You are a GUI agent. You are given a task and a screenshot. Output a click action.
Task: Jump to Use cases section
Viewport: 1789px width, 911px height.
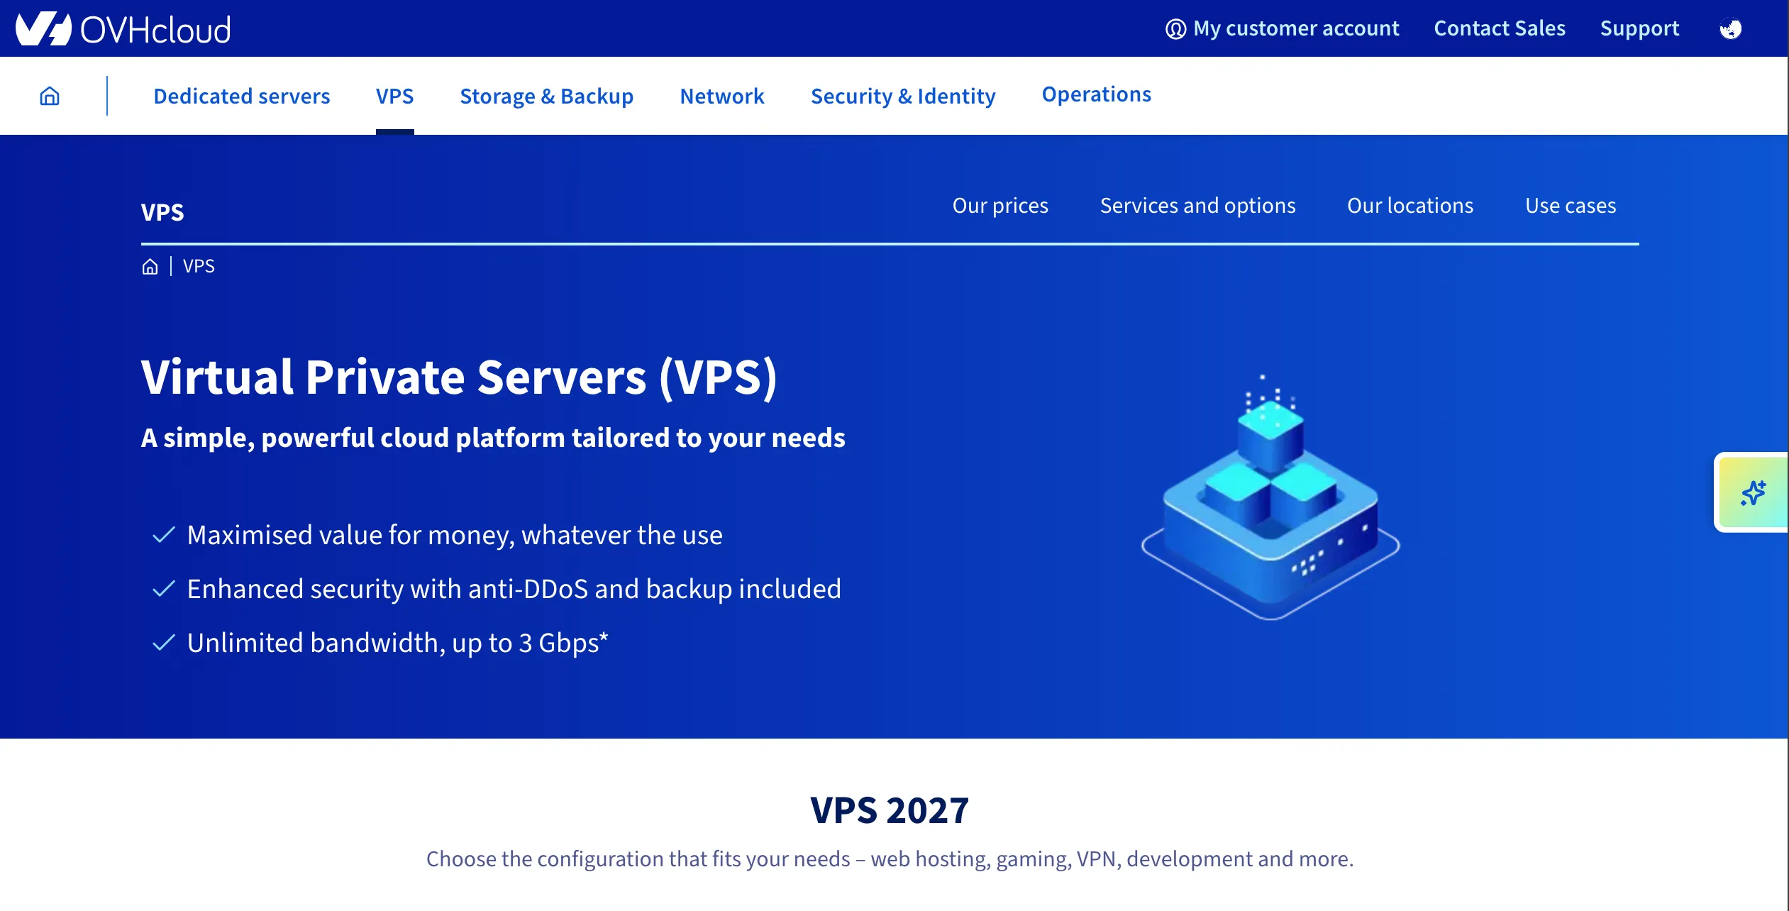click(x=1570, y=206)
